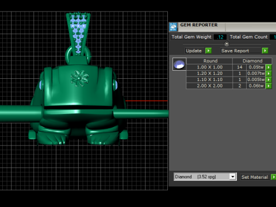Click the GEM REPORTER title bar
Screen dimensions: 276x207
click(223, 27)
